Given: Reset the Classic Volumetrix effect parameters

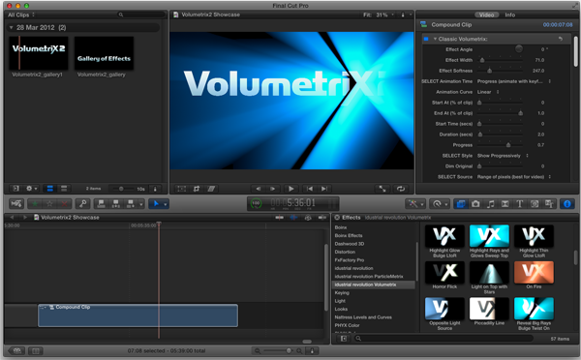Looking at the screenshot, I should click(x=561, y=39).
